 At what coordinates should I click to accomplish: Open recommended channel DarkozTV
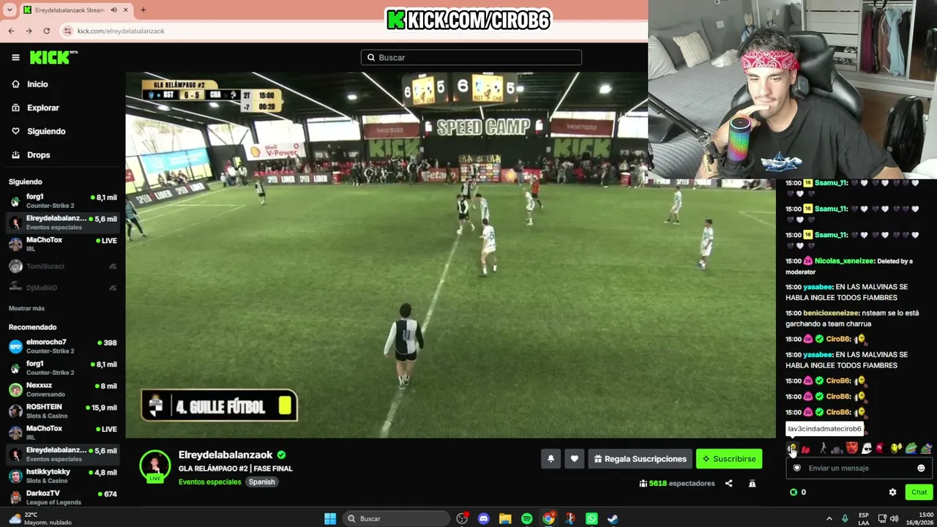click(63, 497)
